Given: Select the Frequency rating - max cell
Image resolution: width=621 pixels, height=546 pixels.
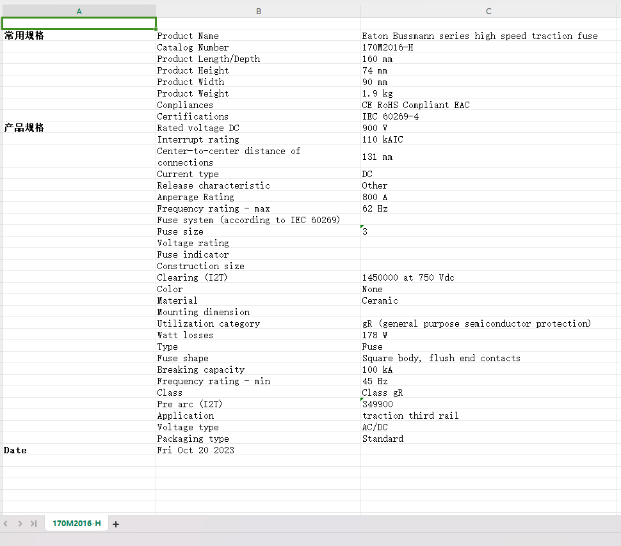Looking at the screenshot, I should pos(258,208).
